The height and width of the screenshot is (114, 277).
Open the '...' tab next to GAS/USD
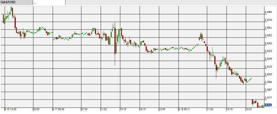point(49,2)
